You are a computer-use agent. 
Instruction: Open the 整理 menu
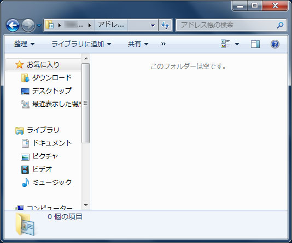(x=24, y=44)
